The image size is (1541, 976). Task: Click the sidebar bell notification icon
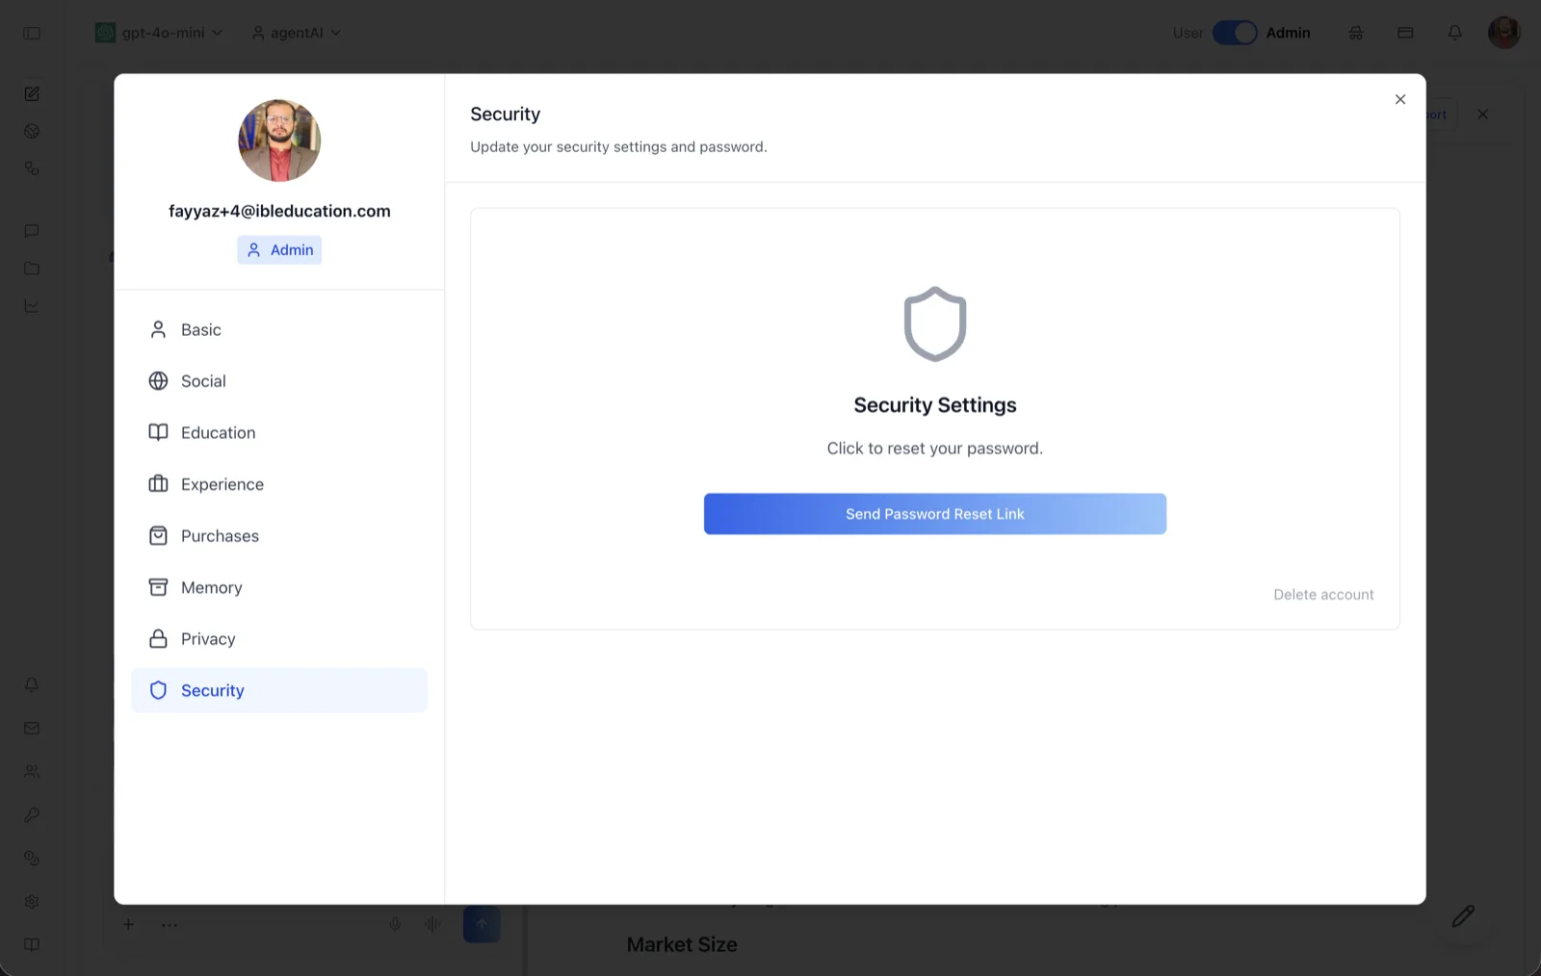tap(32, 684)
